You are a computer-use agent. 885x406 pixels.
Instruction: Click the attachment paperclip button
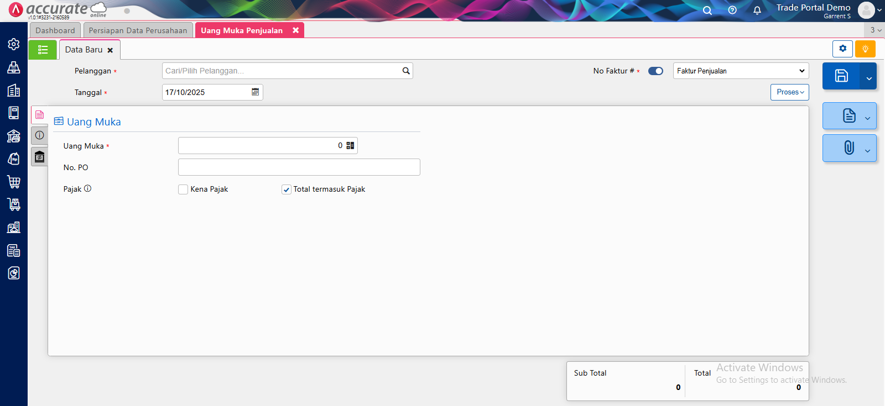coord(848,148)
